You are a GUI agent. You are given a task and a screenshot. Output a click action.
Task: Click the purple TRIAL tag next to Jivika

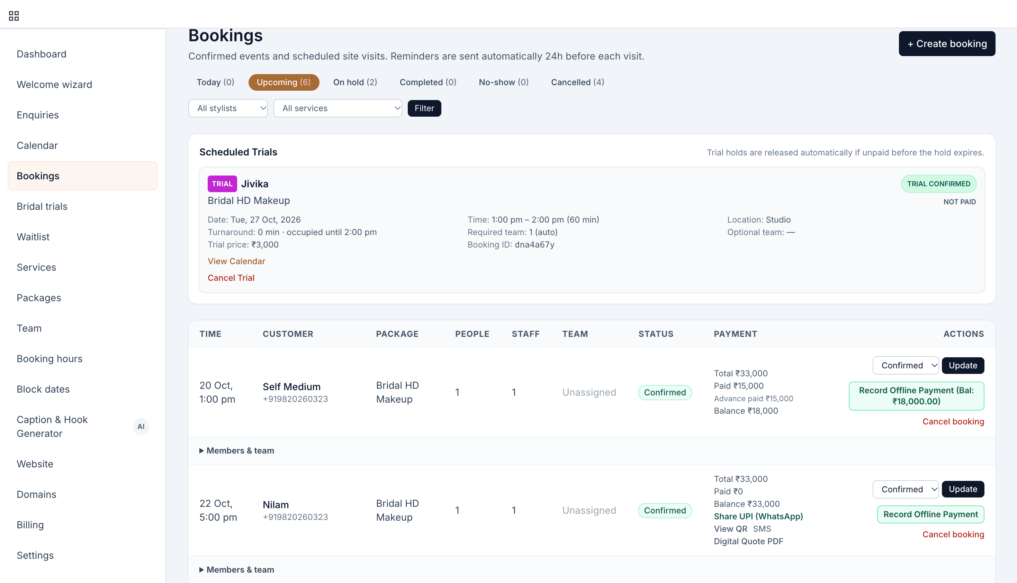[222, 184]
